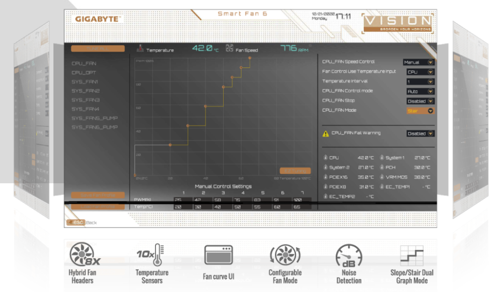Select SYS_FAN1 in the fan list
502x292 pixels.
pyautogui.click(x=85, y=82)
